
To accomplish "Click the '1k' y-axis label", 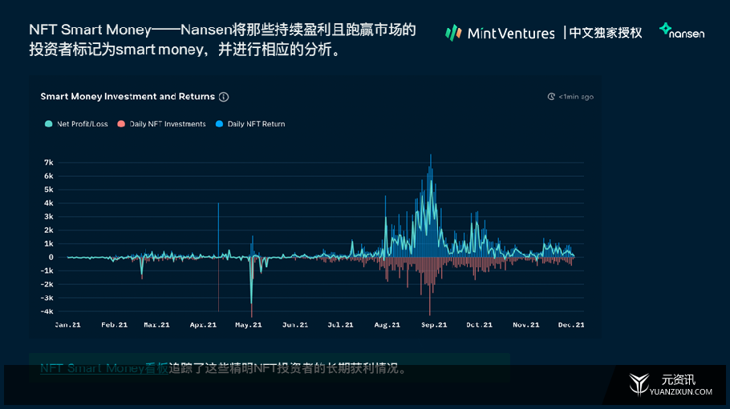I will [49, 243].
